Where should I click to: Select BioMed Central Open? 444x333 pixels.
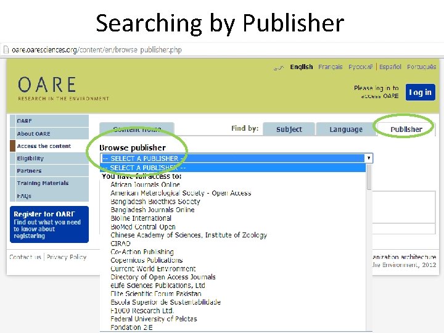pos(143,227)
